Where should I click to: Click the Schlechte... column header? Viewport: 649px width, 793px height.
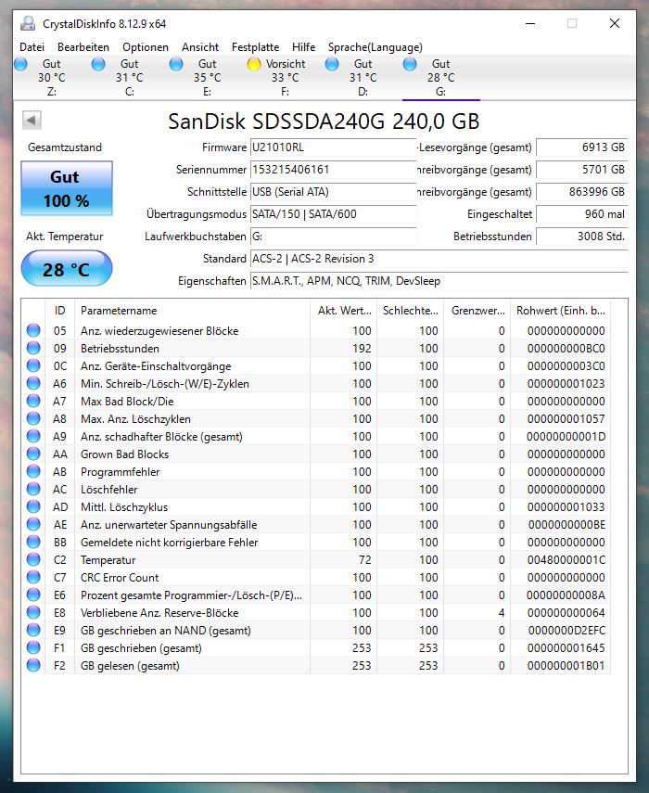tap(411, 311)
